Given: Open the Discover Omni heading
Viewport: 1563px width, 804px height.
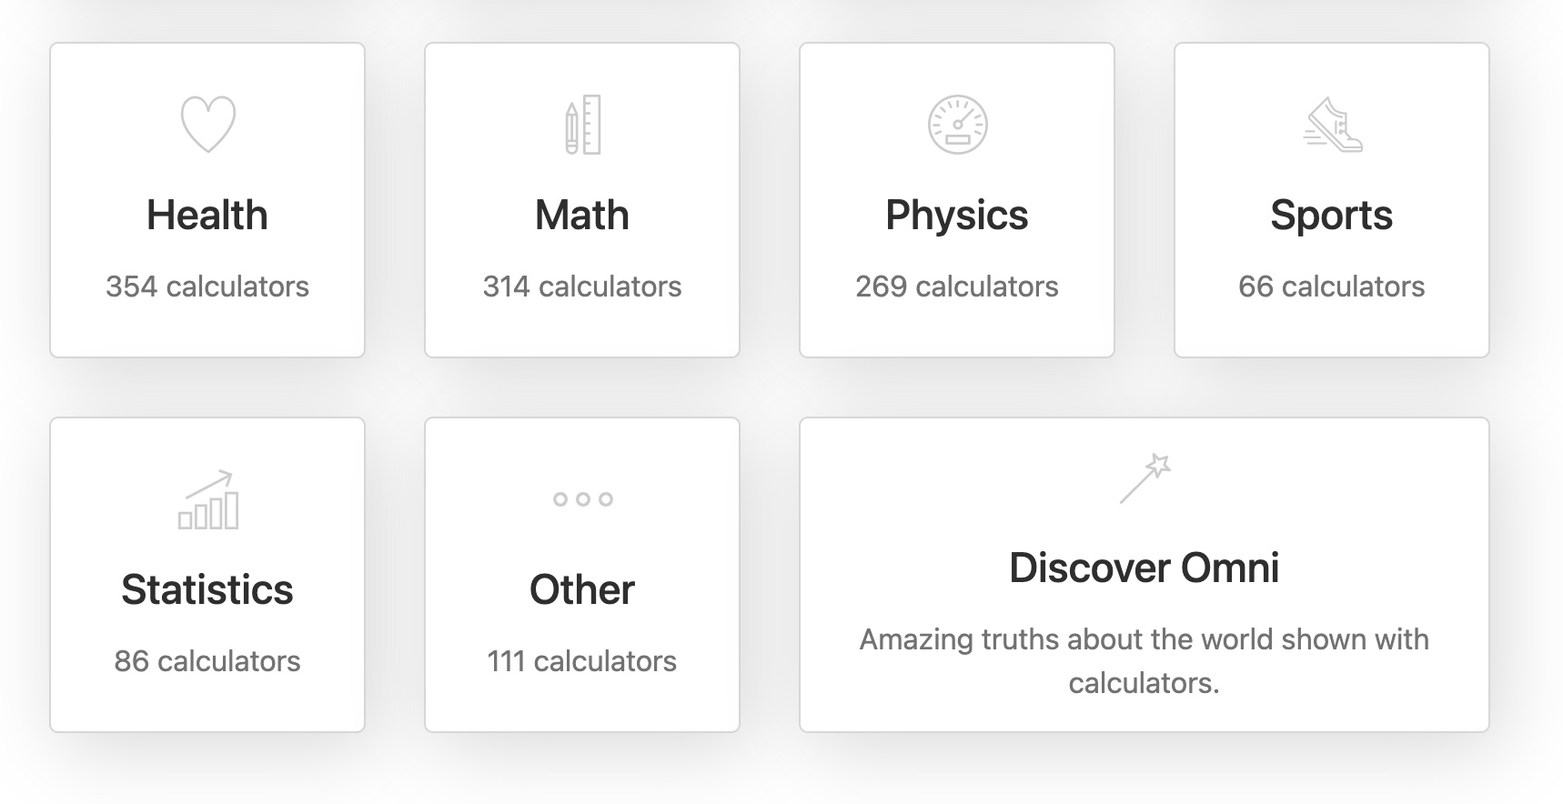Looking at the screenshot, I should pos(1144,568).
